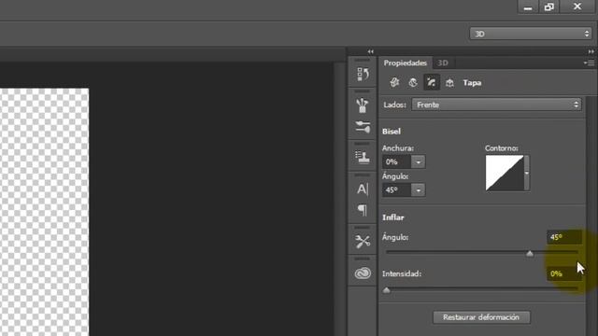Click the Inflar Ángulo 45° field
Screen dimensions: 598x336
[564, 237]
